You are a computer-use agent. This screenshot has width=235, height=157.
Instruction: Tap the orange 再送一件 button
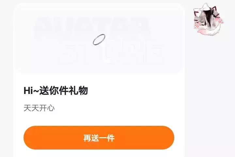pyautogui.click(x=99, y=137)
